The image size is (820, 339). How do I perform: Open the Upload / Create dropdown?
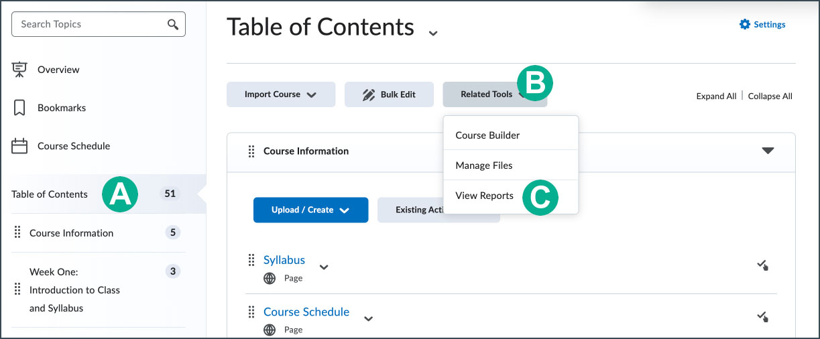[310, 210]
